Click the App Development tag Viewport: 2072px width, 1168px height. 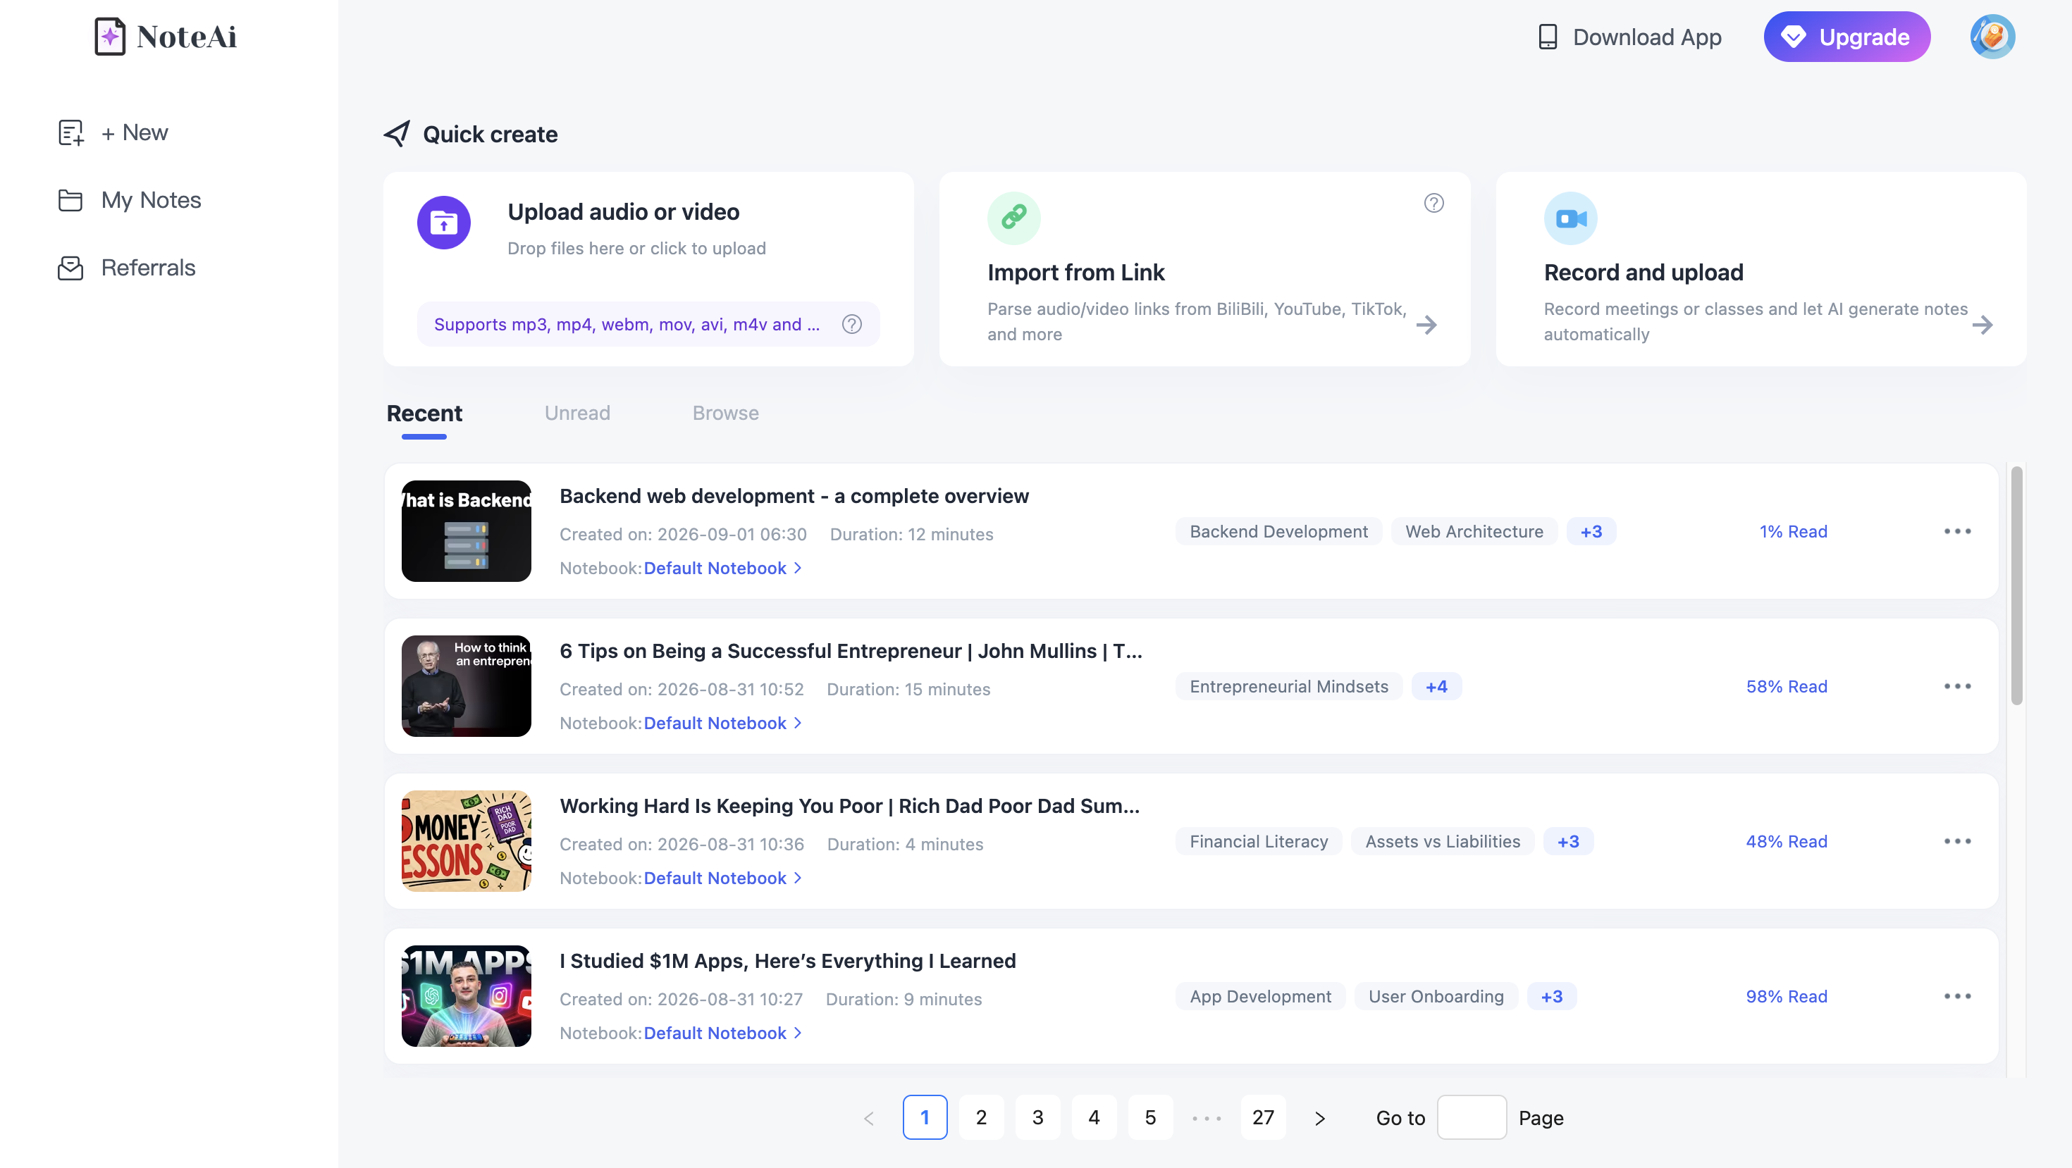(x=1260, y=997)
